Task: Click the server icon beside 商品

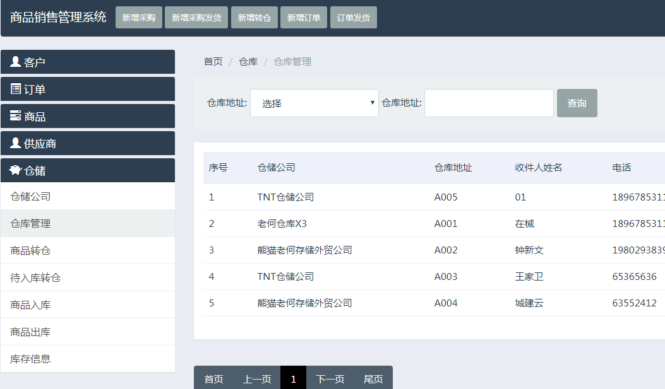Action: point(16,116)
